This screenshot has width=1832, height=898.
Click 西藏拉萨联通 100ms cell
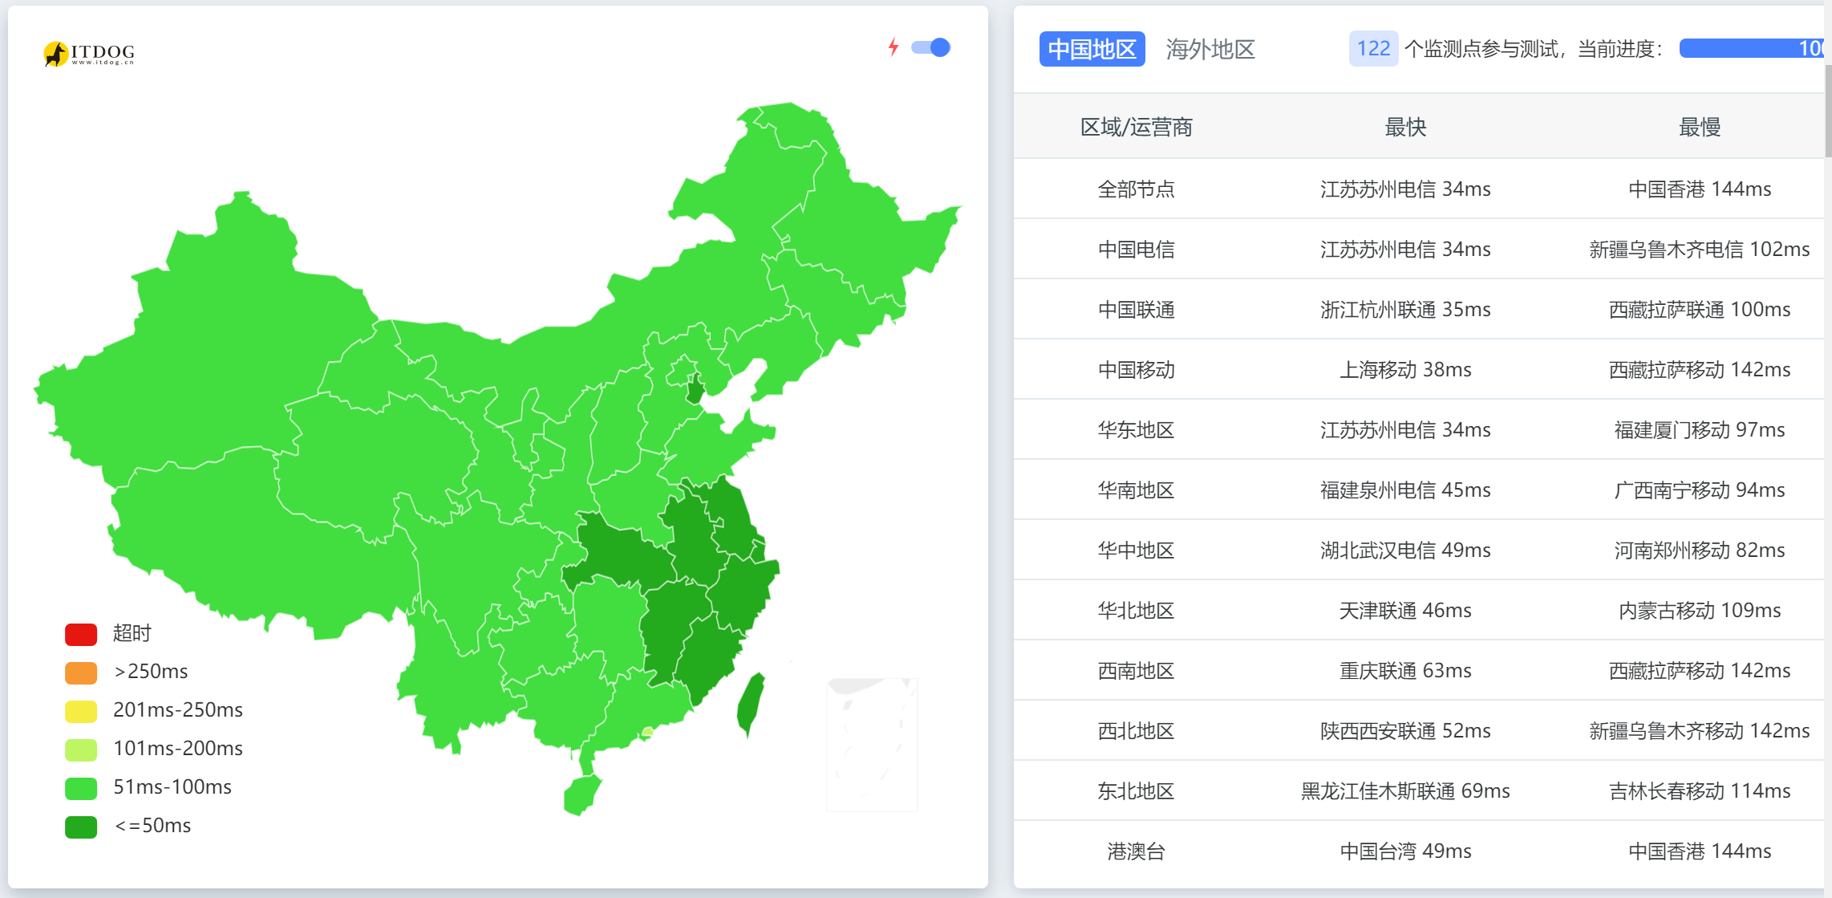pos(1700,309)
